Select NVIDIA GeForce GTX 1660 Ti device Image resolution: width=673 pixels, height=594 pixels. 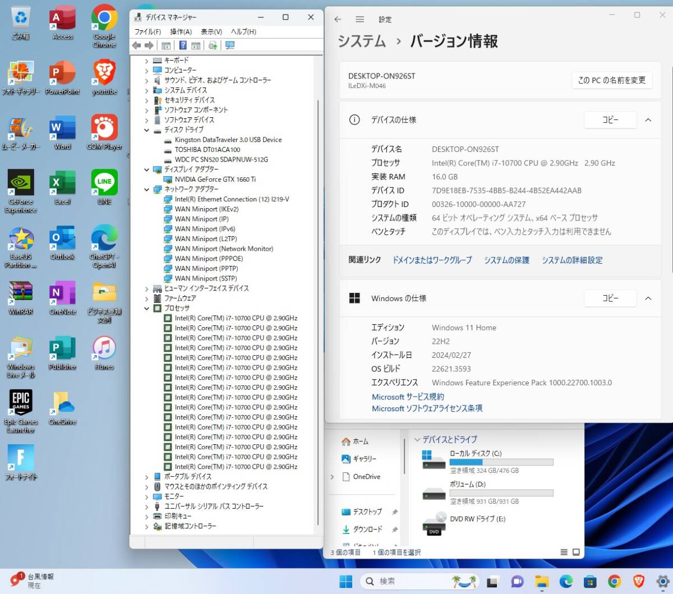click(x=215, y=179)
